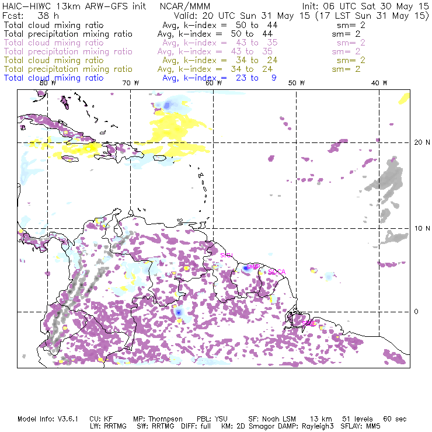
Task: Click the 'KM: 2D Smagor' text
Action: (247, 426)
